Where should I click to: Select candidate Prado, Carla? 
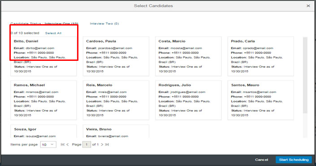[x=260, y=56]
